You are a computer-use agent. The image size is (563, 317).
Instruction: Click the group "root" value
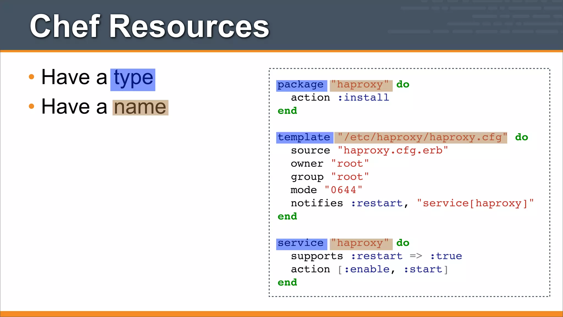pos(350,177)
